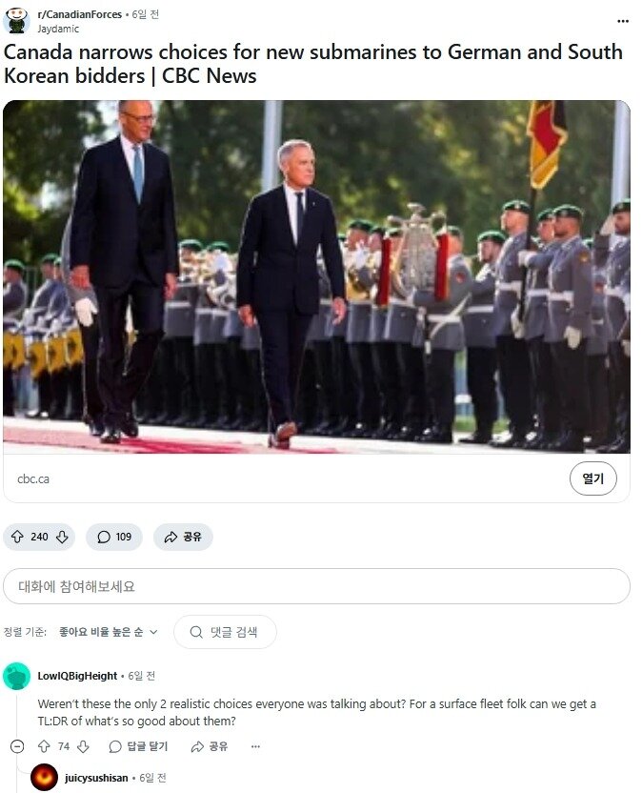Open the LowIQBigHeight user profile
This screenshot has height=793, width=642.
point(77,676)
